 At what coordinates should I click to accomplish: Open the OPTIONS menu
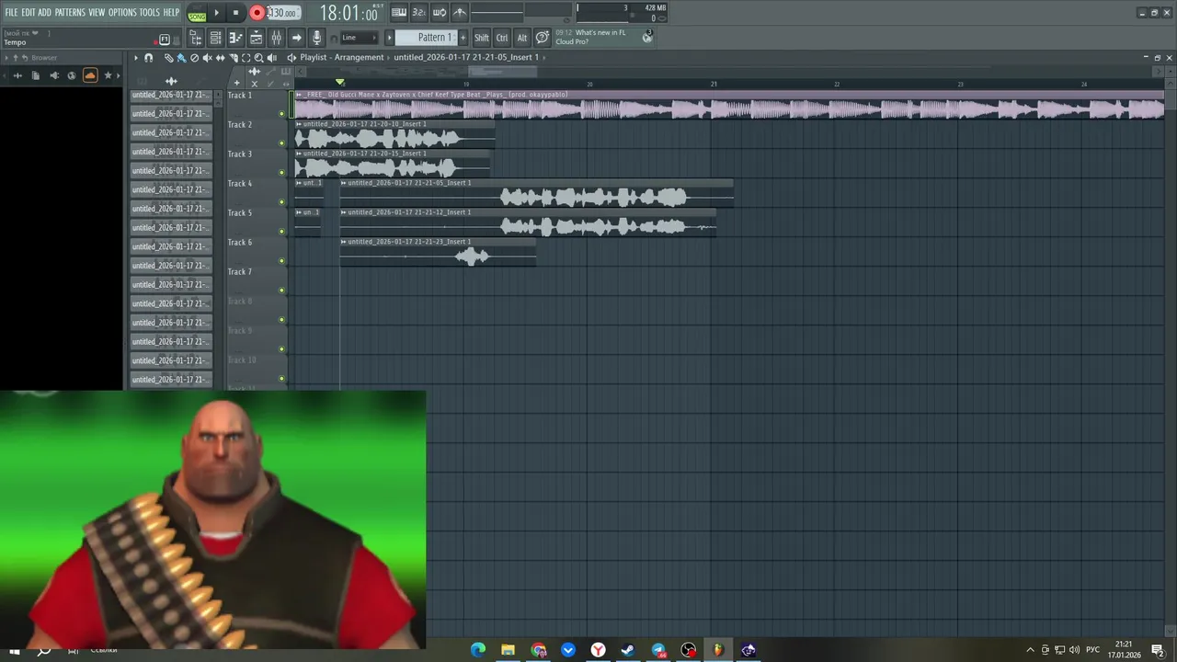tap(122, 12)
